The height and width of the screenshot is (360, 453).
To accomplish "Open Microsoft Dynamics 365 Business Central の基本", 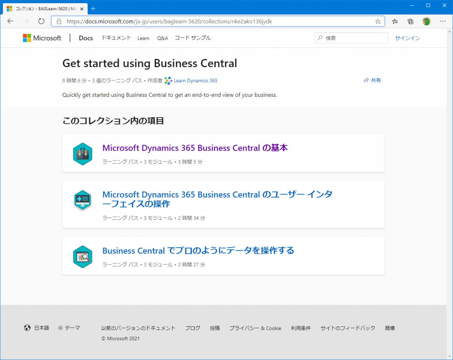I will point(195,148).
